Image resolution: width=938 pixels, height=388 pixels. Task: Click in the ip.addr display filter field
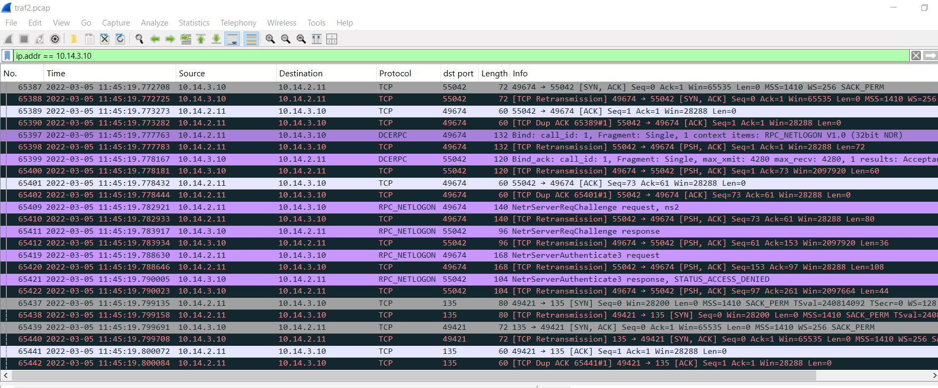[x=427, y=56]
